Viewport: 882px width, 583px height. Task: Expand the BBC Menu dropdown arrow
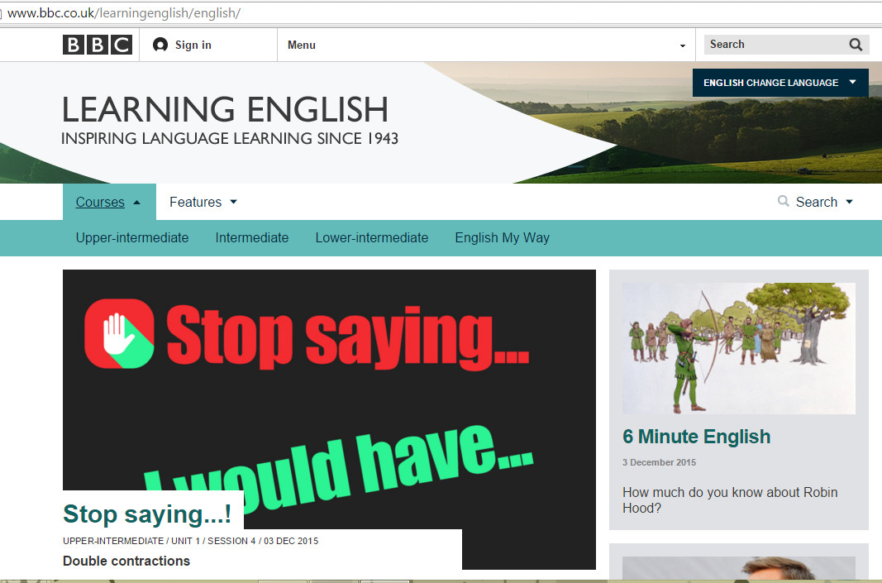tap(682, 45)
